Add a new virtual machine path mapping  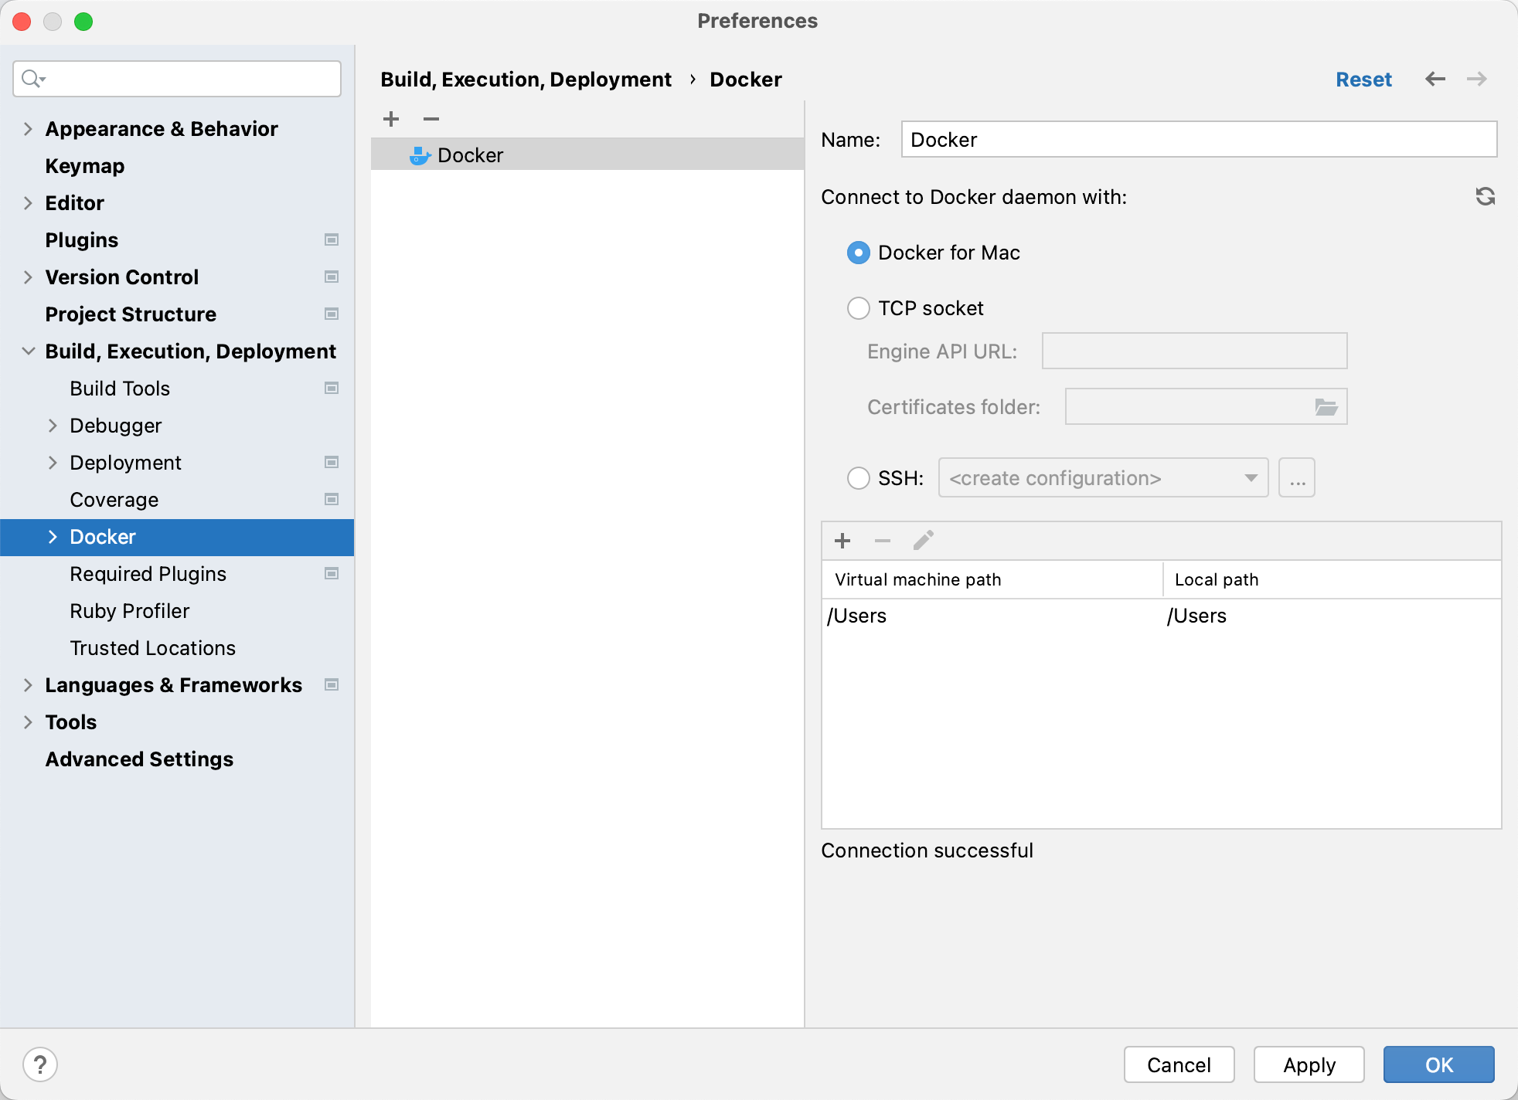tap(842, 541)
